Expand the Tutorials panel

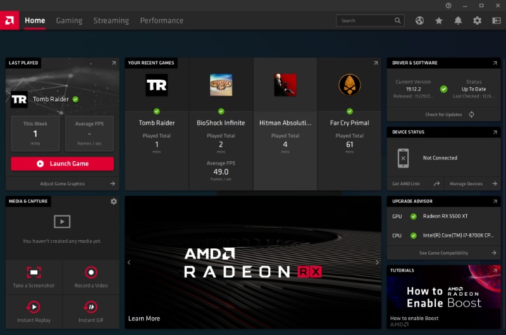click(x=495, y=270)
